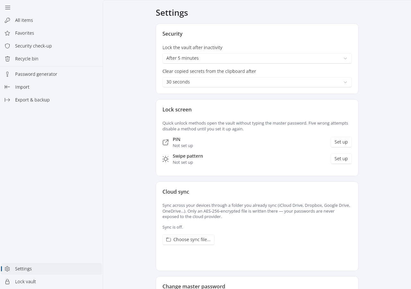The image size is (411, 289).
Task: Open the Password generator
Action: pos(51,74)
